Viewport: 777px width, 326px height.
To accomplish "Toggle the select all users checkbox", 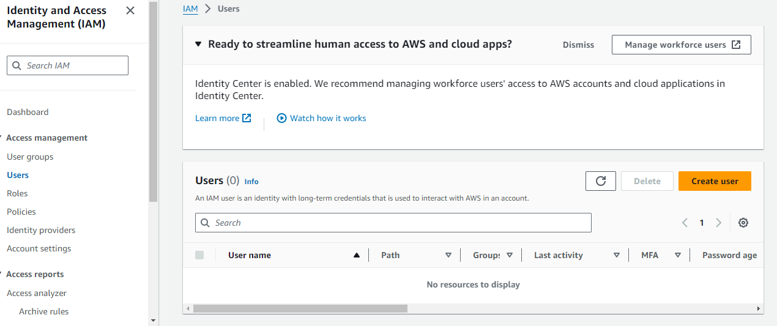I will pyautogui.click(x=199, y=255).
